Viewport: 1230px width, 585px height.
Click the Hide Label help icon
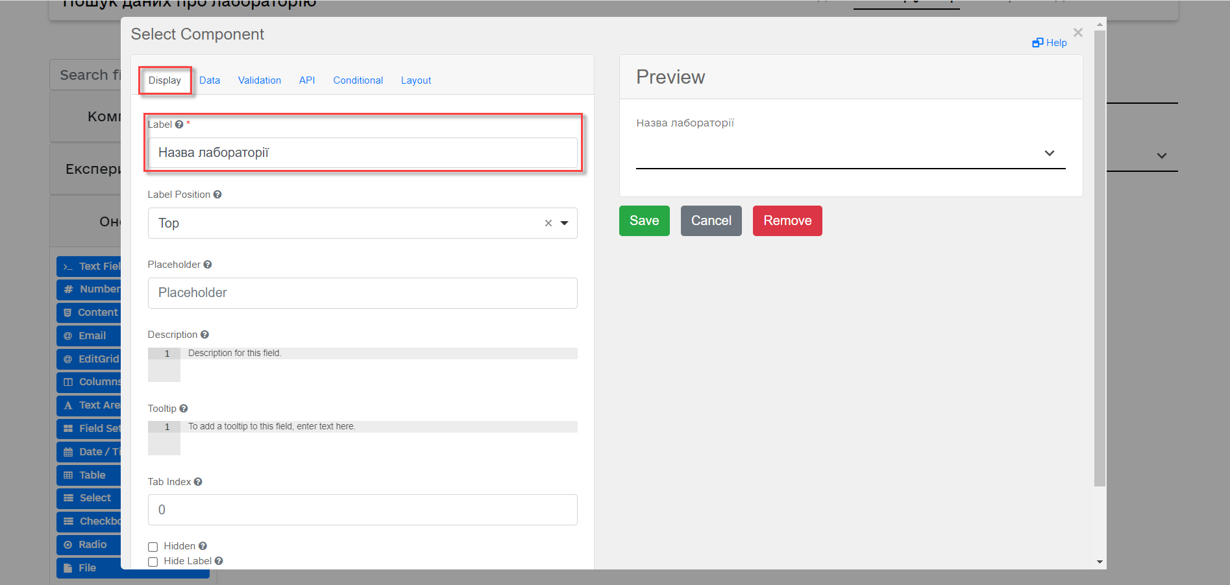[219, 561]
